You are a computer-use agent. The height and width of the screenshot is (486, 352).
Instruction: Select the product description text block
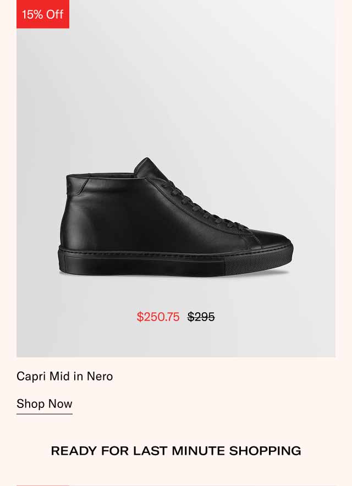pos(64,377)
